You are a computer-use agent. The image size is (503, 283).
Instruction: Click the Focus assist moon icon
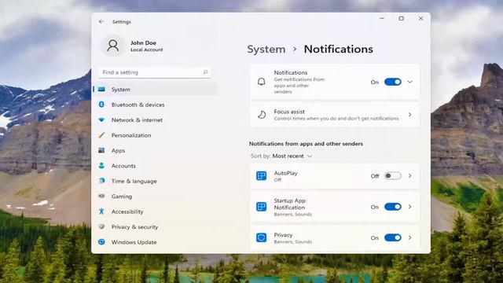pos(262,115)
